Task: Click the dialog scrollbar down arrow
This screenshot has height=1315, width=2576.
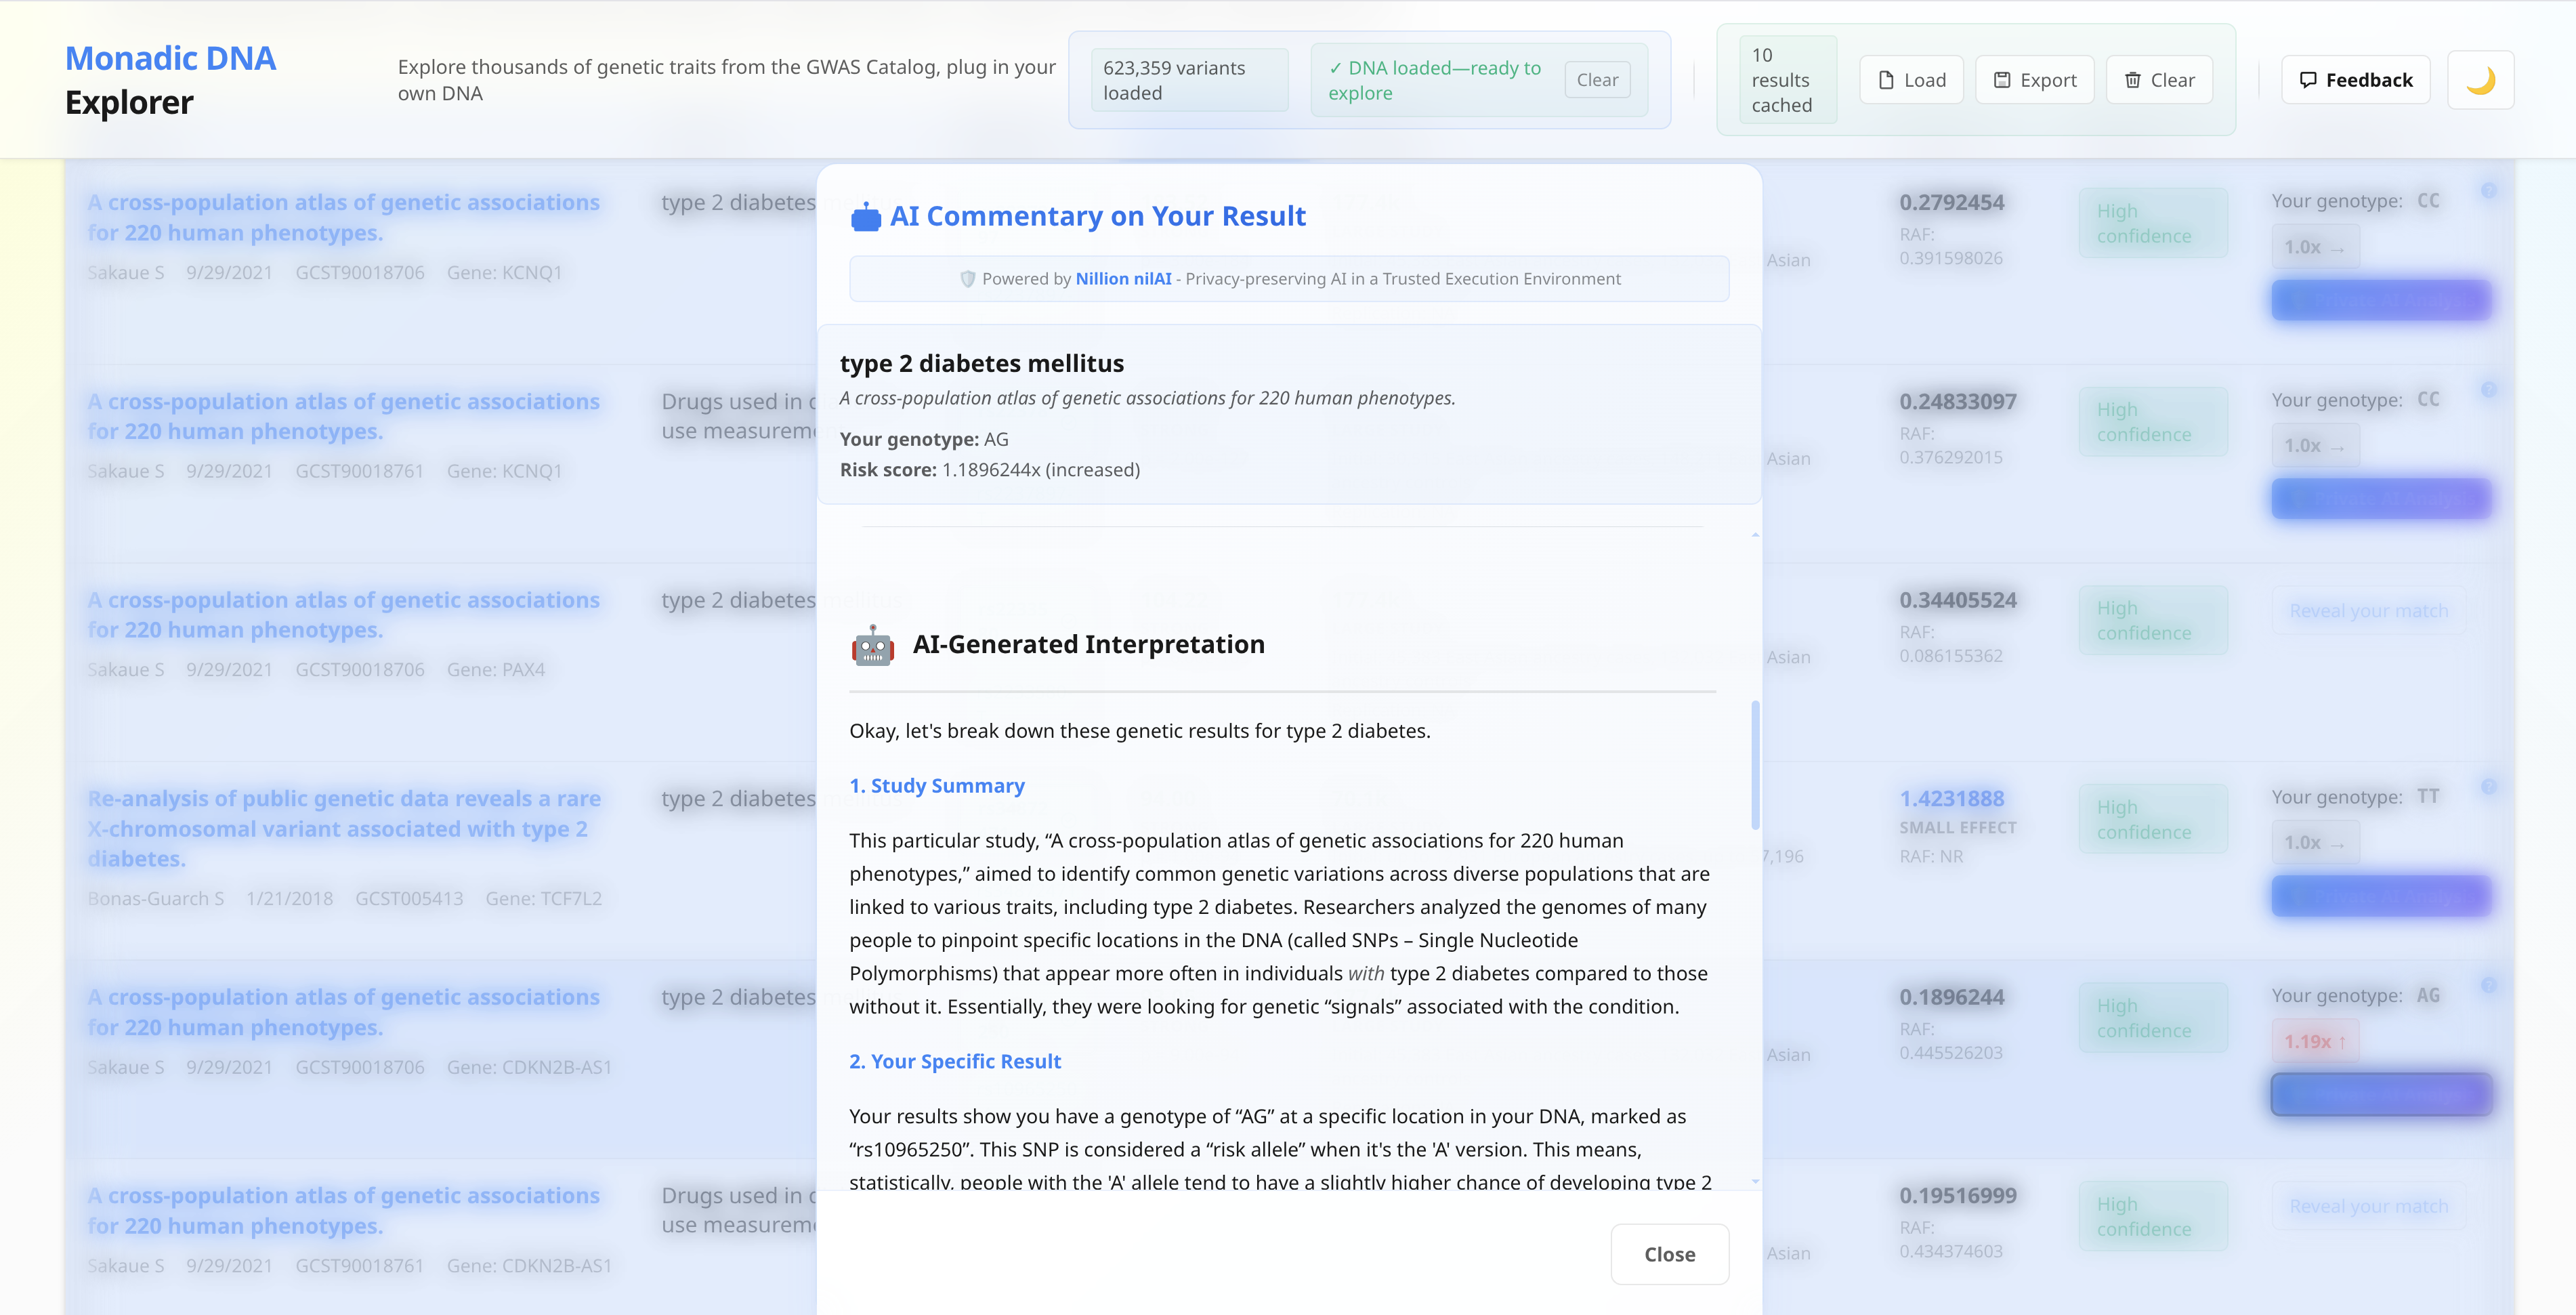Action: coord(1755,1181)
